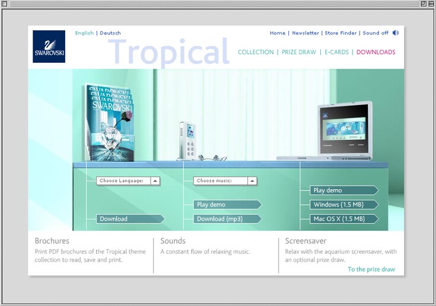This screenshot has width=436, height=306.
Task: Click the window close box in title bar
Action: click(4, 4)
